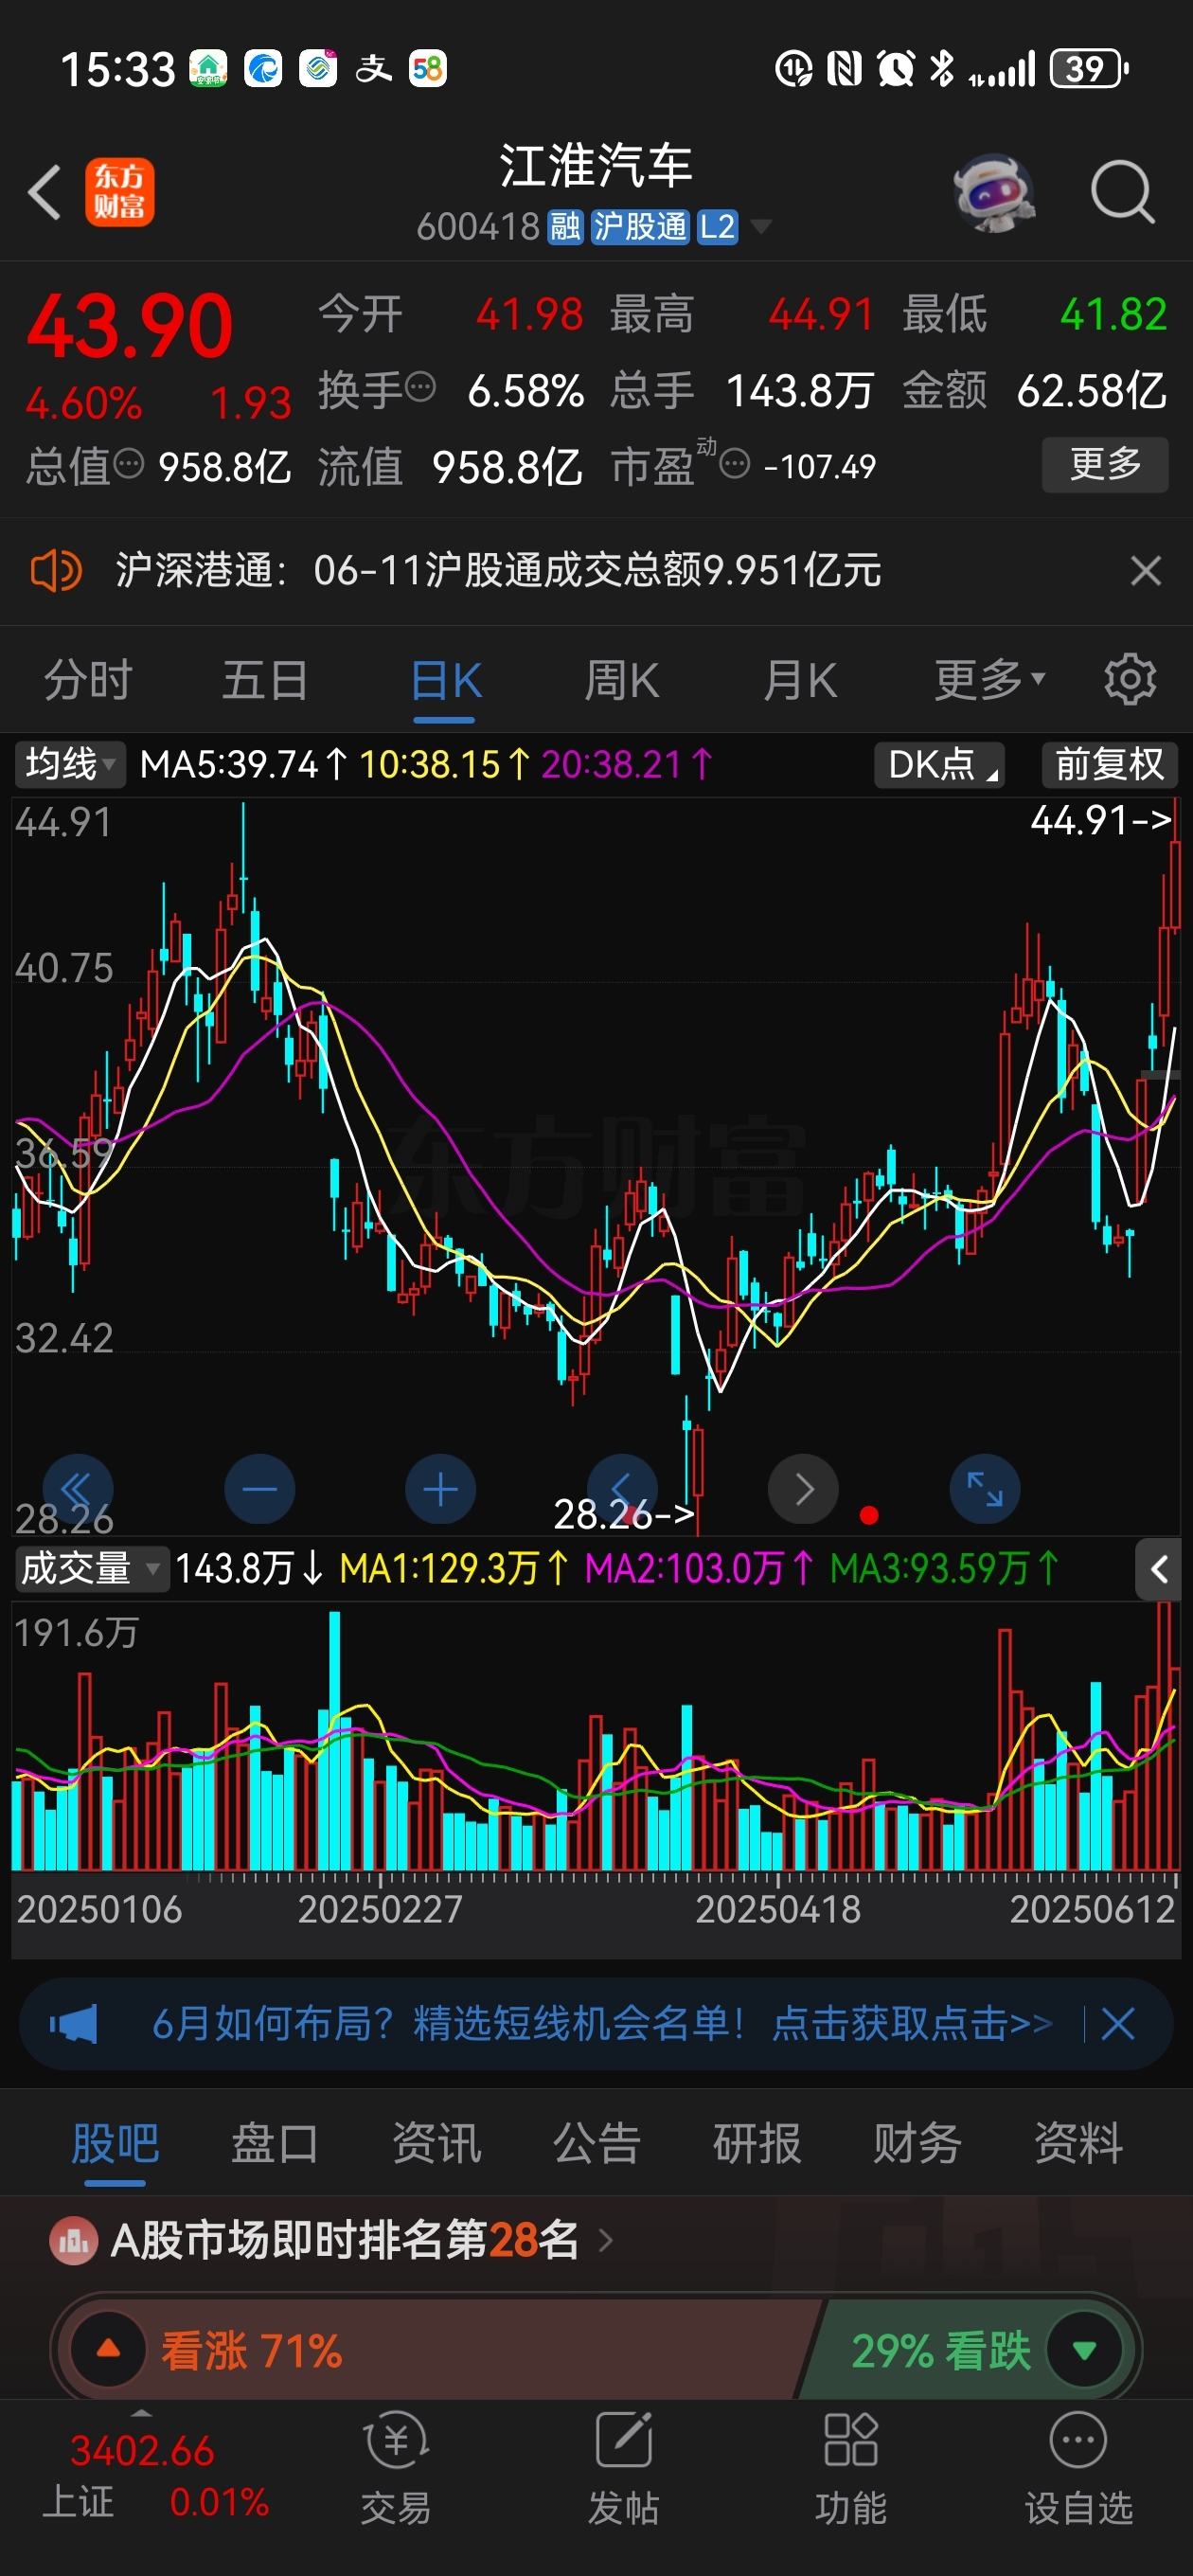1193x2576 pixels.
Task: Tap the 市盈 info circle icon
Action: [735, 463]
